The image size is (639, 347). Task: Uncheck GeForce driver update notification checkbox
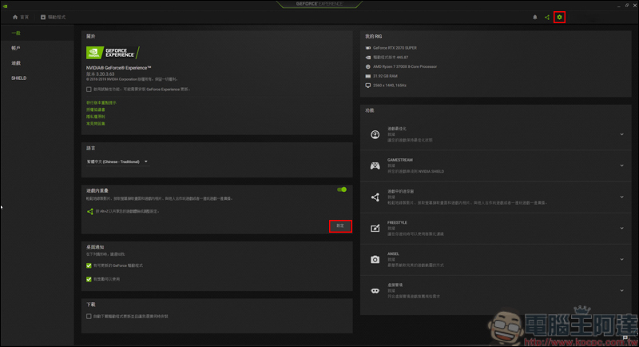coord(89,265)
